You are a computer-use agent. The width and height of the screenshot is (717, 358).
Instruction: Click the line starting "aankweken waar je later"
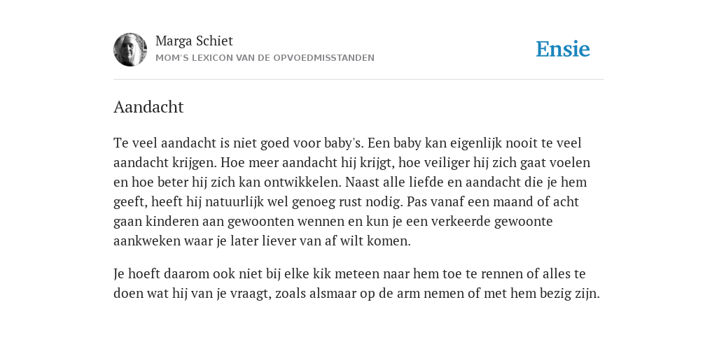[262, 241]
